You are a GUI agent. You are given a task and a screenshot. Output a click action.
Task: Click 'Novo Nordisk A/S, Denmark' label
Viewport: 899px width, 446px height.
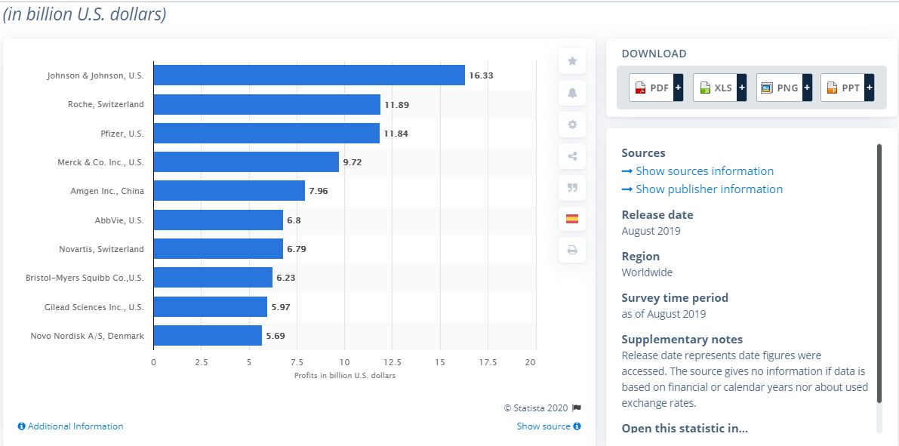(87, 336)
